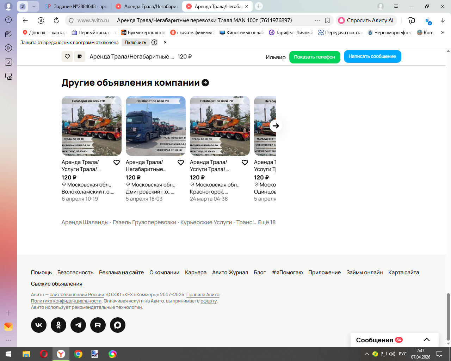
Task: Switch to the Задание №2884643 tab
Action: 77,6
